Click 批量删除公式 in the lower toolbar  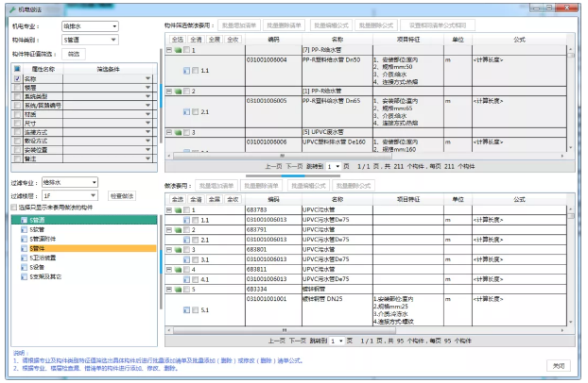354,186
